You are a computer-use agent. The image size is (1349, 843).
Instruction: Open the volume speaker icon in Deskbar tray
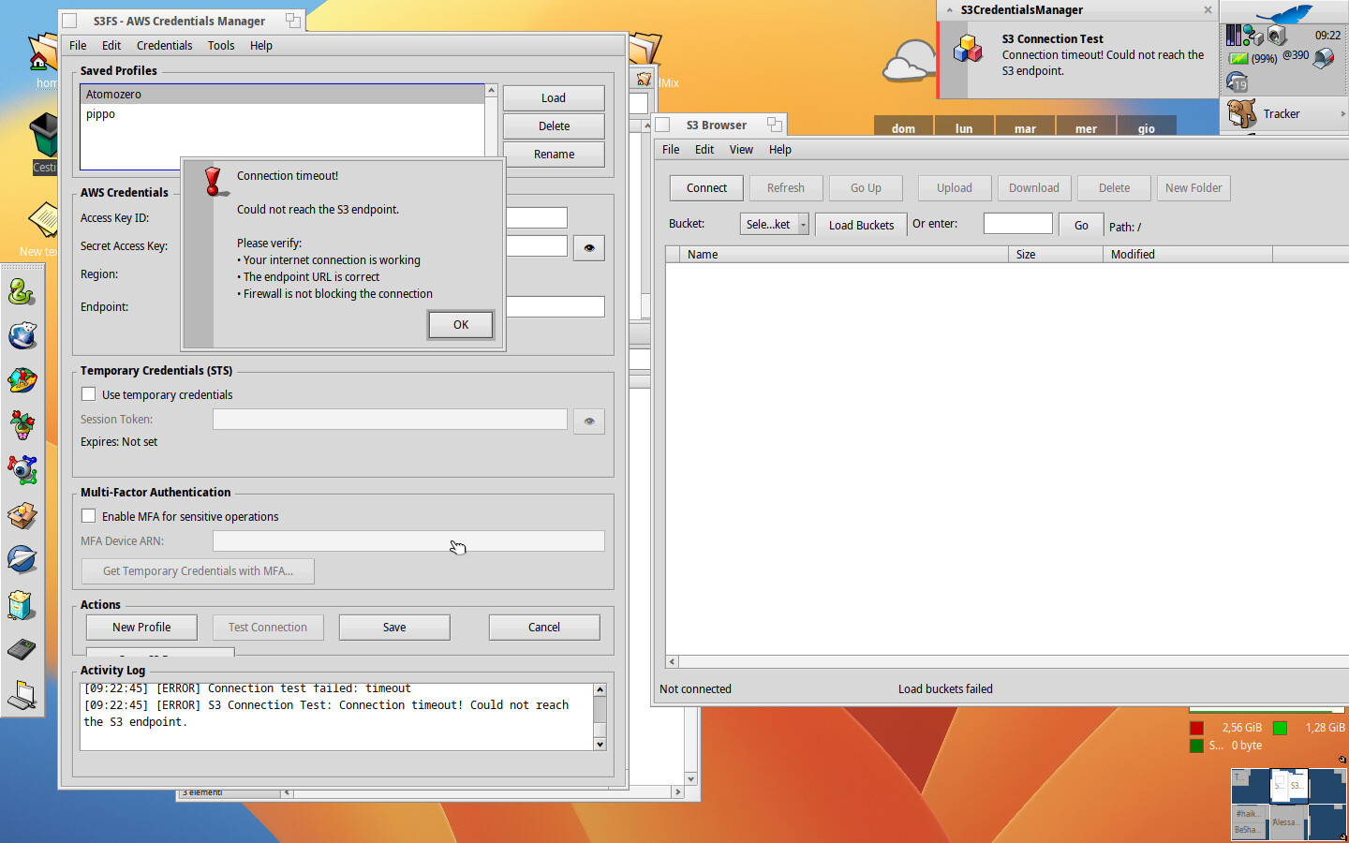tap(1276, 37)
